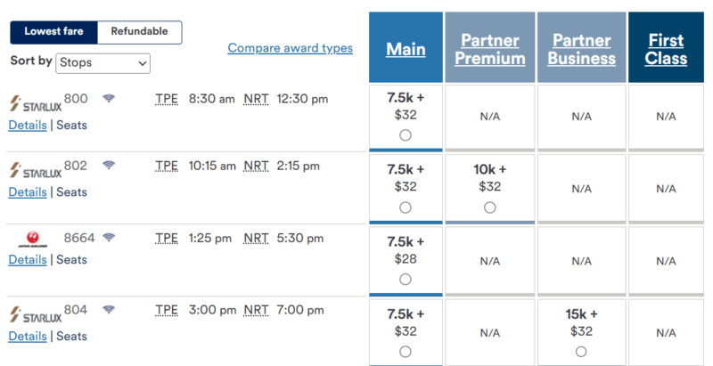This screenshot has height=366, width=713.
Task: Click the Wi-Fi icon for flight 800
Action: pyautogui.click(x=108, y=98)
